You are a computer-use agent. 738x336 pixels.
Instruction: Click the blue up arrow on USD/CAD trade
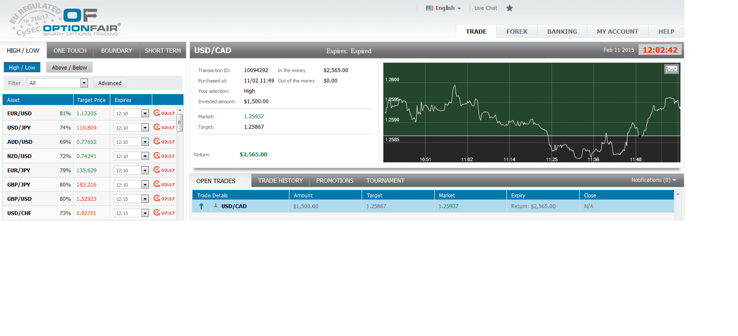click(x=201, y=206)
